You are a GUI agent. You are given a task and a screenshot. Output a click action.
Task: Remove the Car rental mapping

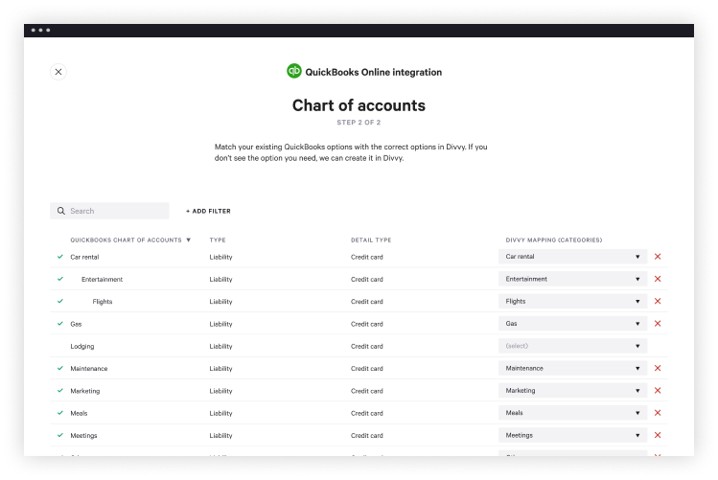point(658,257)
